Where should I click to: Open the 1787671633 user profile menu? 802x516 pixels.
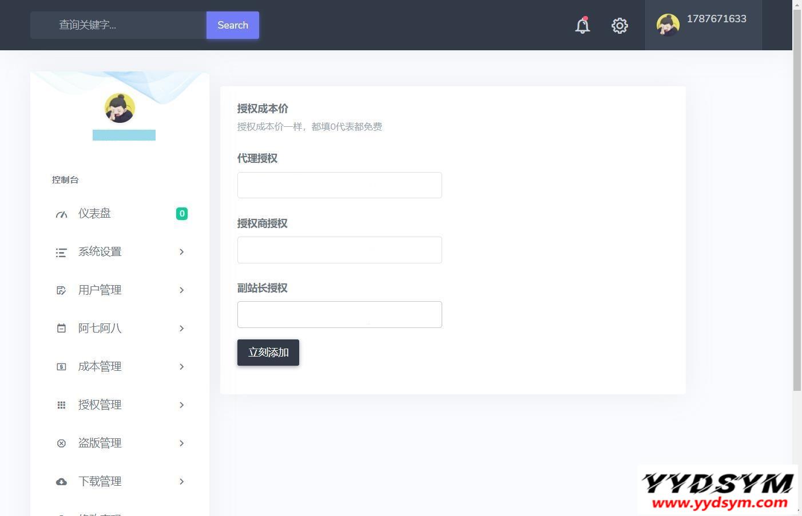click(703, 25)
